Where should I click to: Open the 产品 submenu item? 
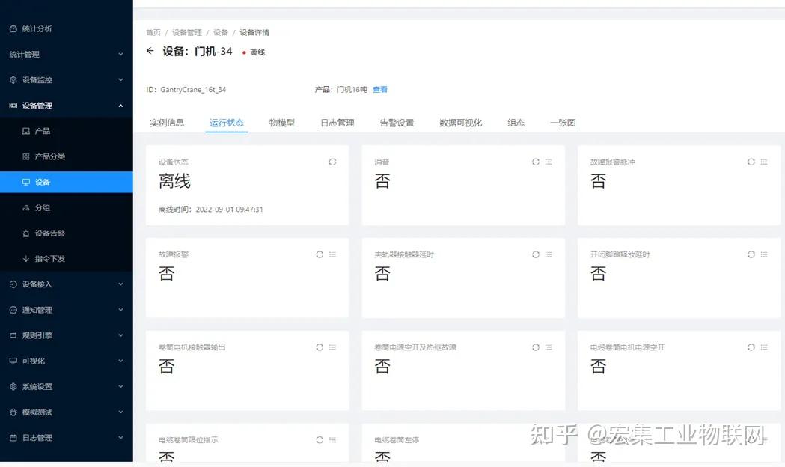pyautogui.click(x=67, y=131)
